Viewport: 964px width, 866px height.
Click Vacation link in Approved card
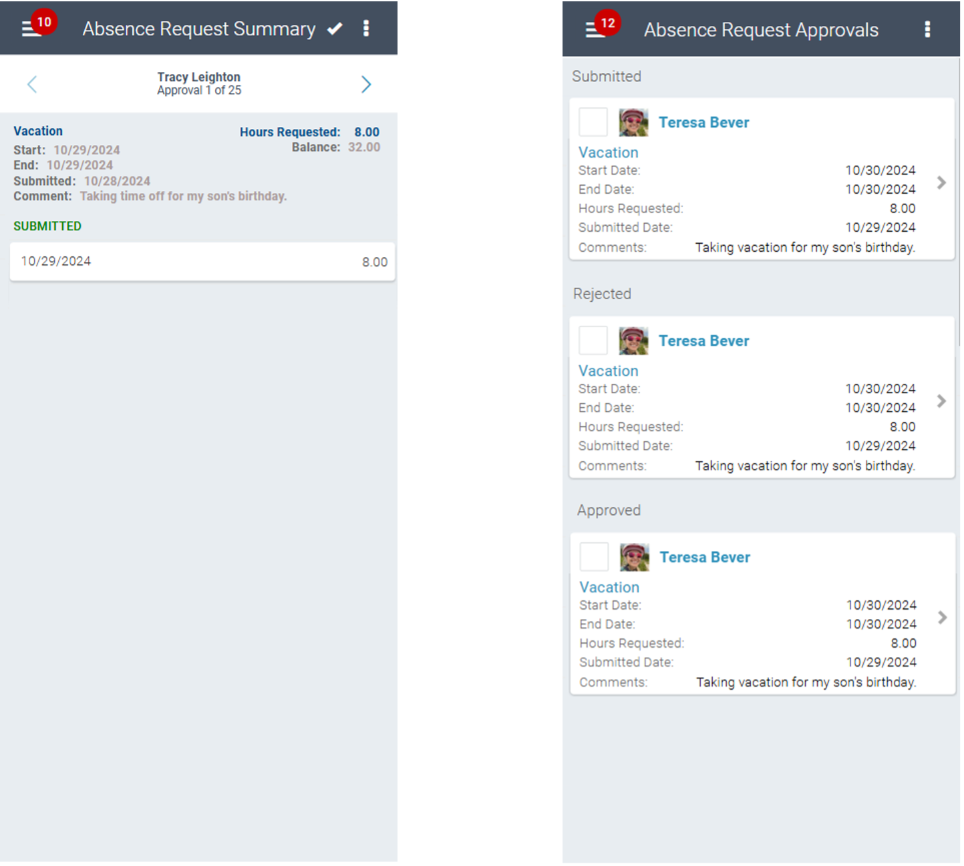609,588
